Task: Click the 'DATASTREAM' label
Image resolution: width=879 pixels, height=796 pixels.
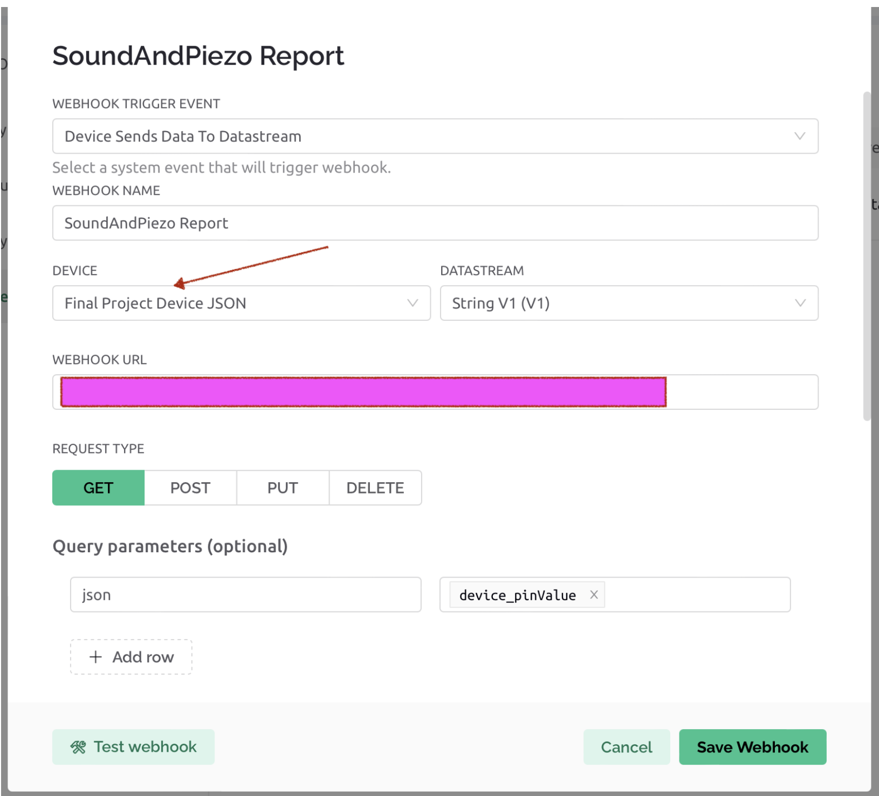Action: tap(482, 271)
